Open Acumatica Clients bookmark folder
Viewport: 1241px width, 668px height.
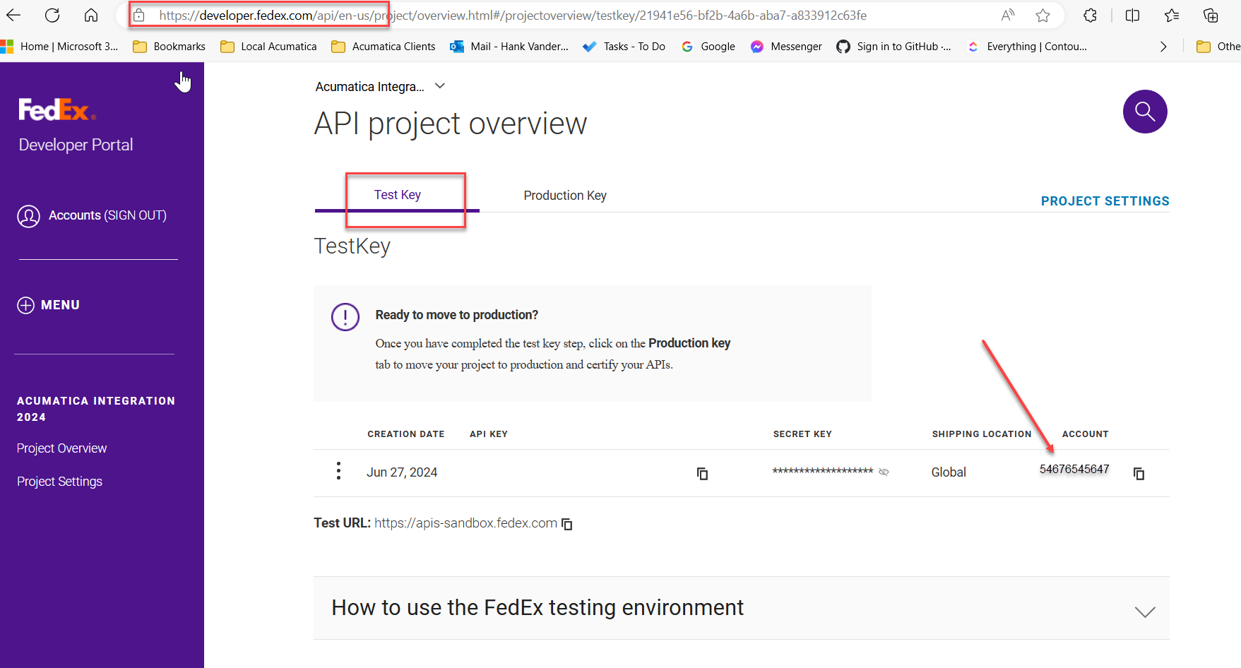pos(384,47)
